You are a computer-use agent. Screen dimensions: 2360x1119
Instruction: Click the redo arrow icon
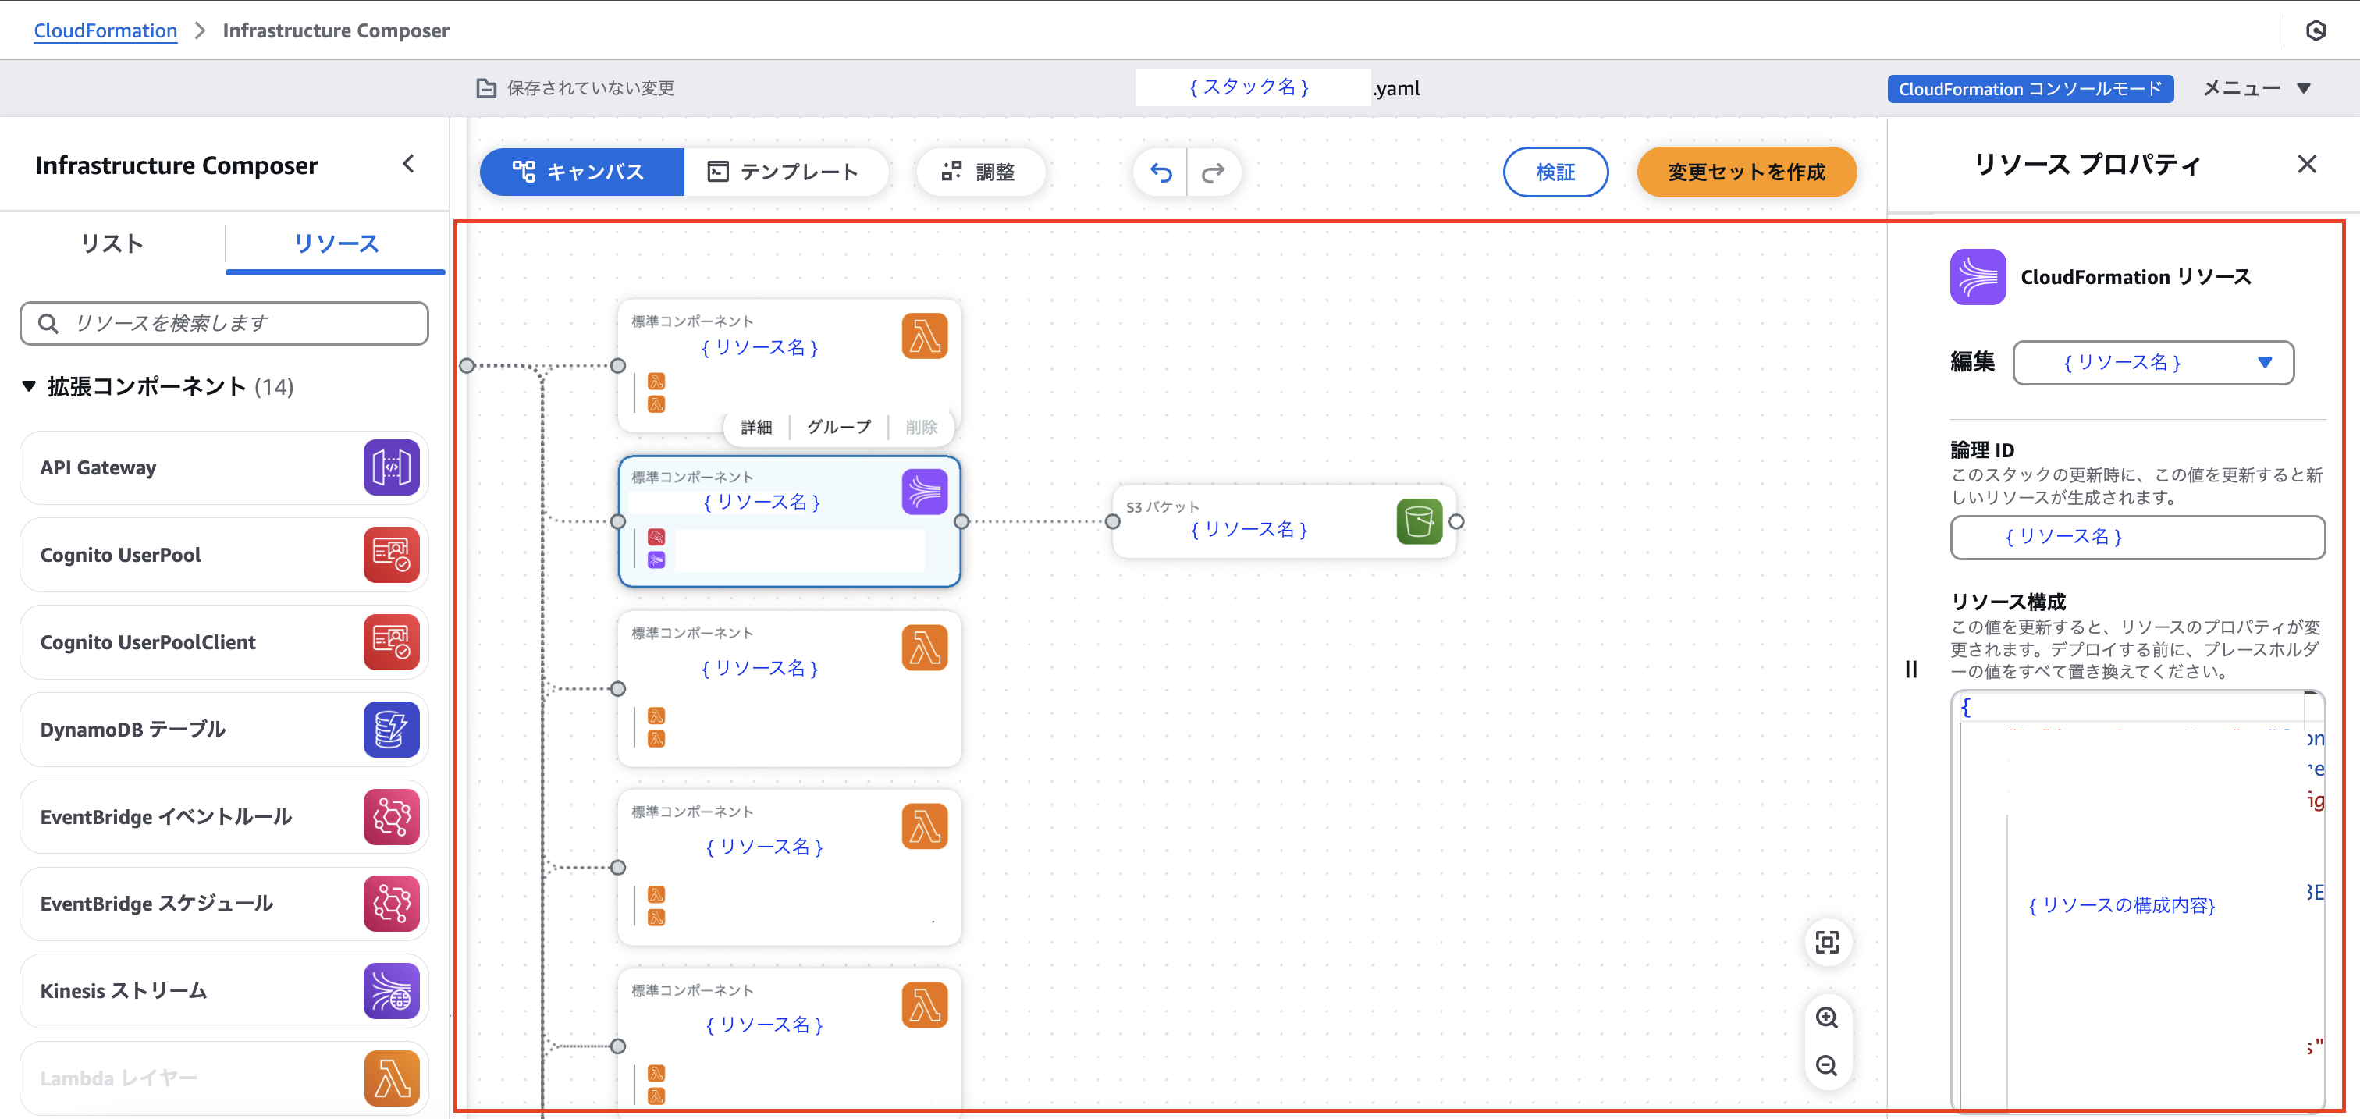[x=1213, y=172]
